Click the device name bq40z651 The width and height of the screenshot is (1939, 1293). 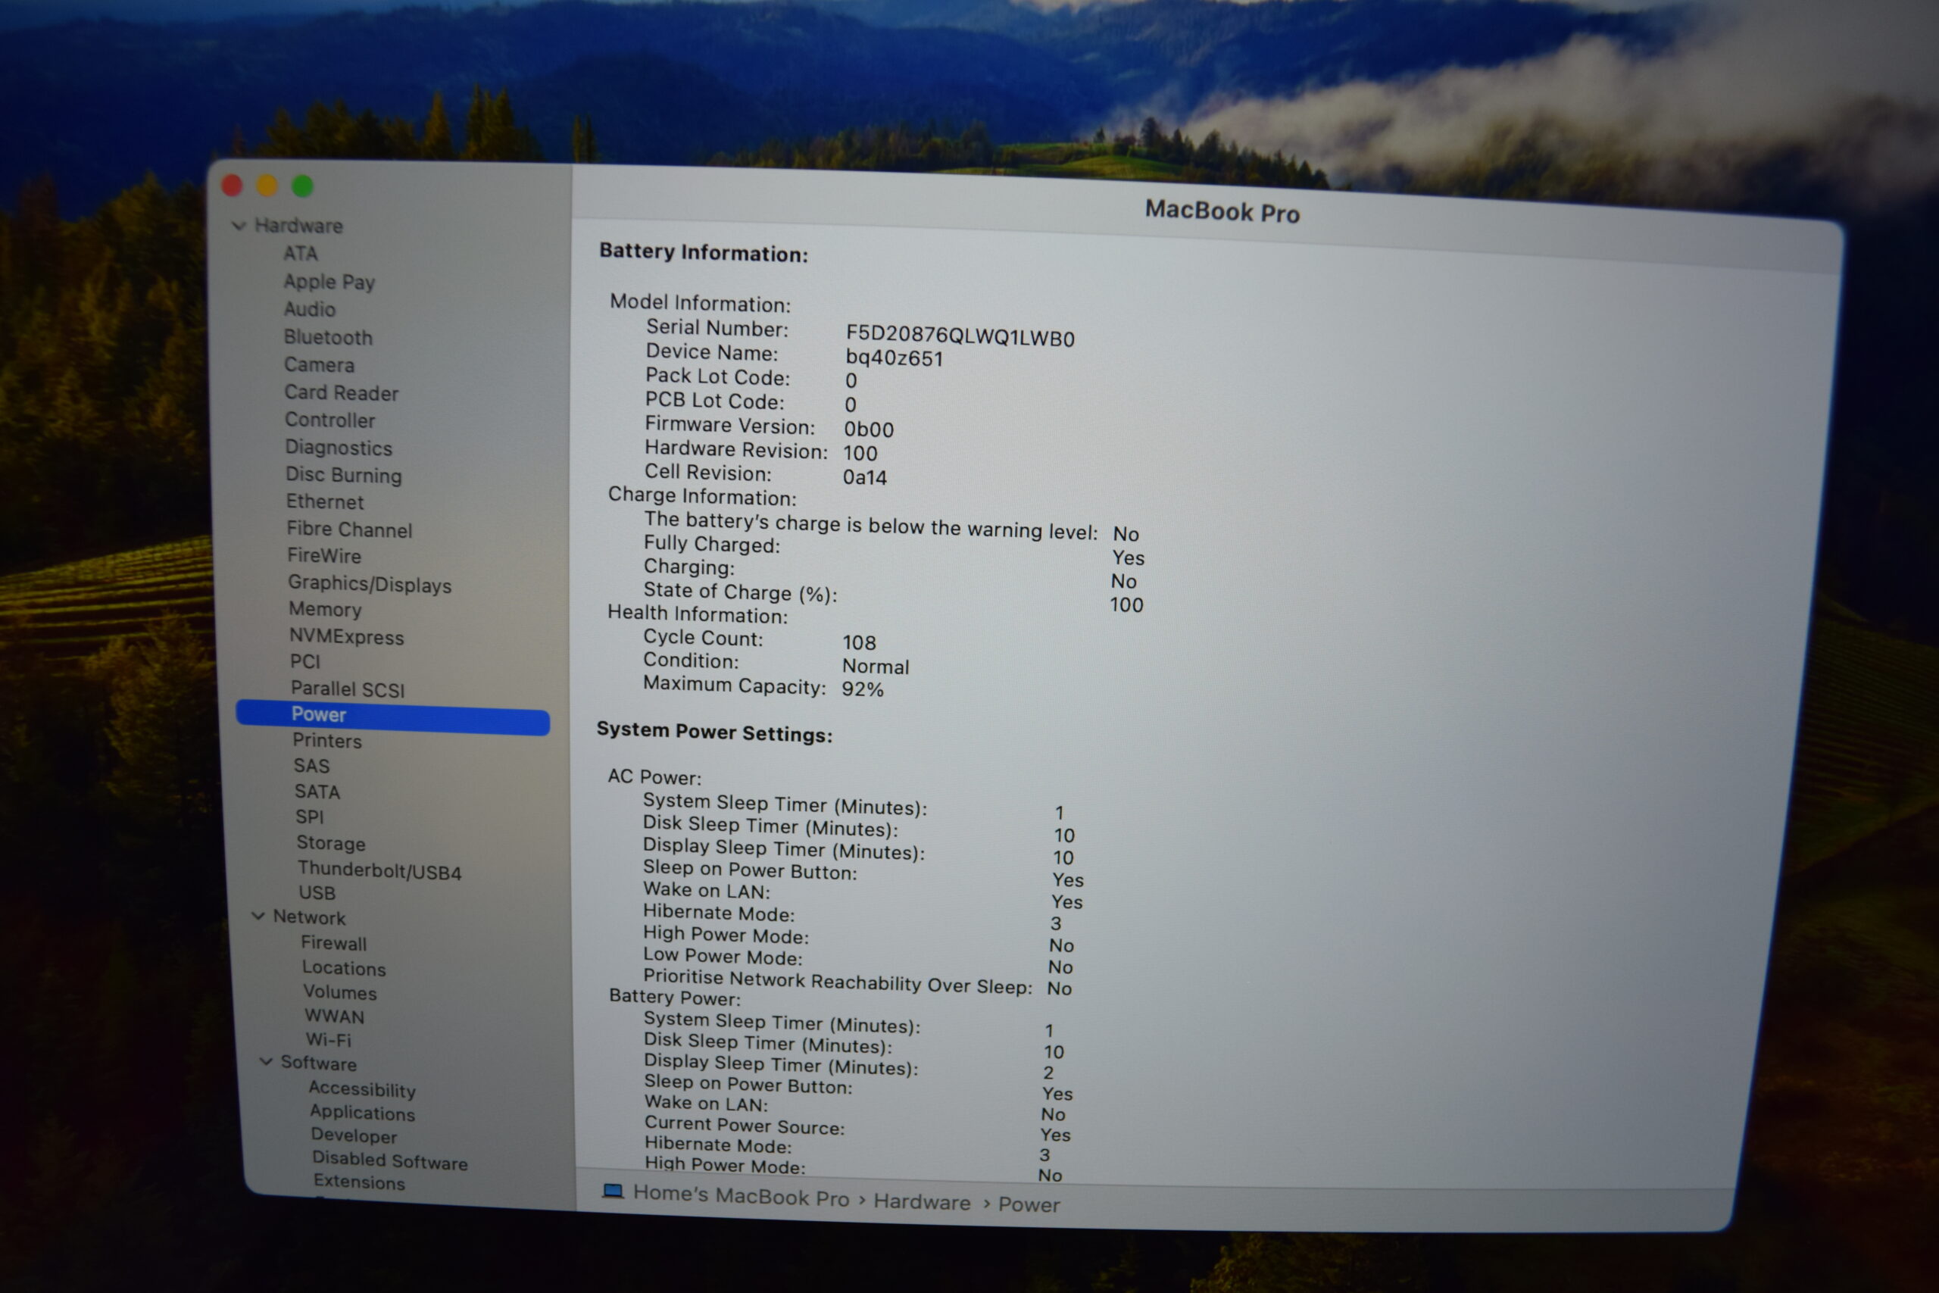click(894, 358)
